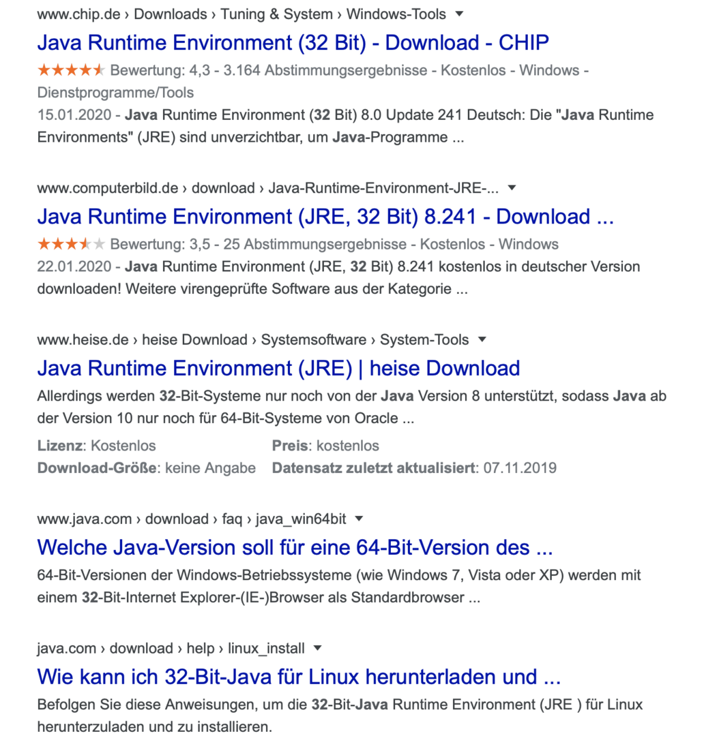Image resolution: width=719 pixels, height=736 pixels.
Task: Open the heise Download JRE result title
Action: (x=278, y=369)
